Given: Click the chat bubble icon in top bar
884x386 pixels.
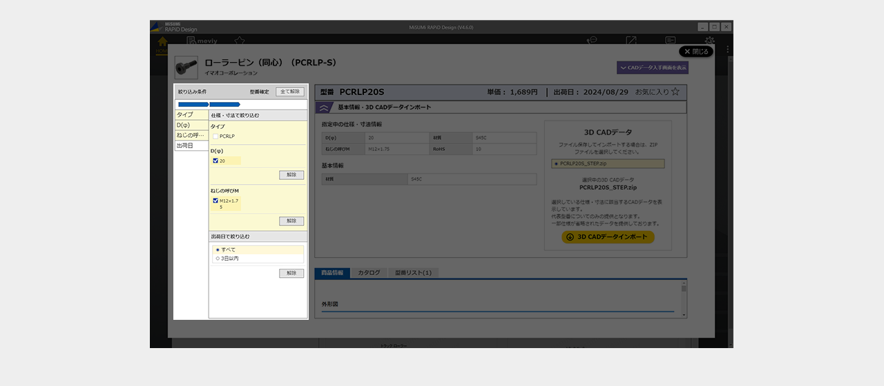Looking at the screenshot, I should coord(592,41).
